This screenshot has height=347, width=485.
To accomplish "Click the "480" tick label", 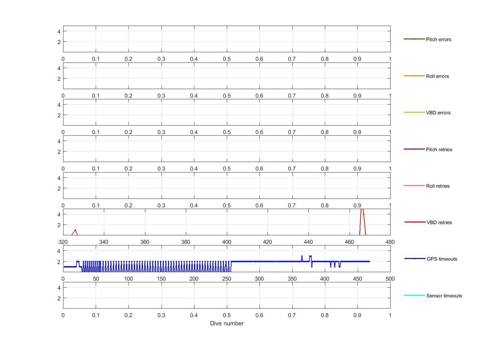I will pyautogui.click(x=390, y=242).
